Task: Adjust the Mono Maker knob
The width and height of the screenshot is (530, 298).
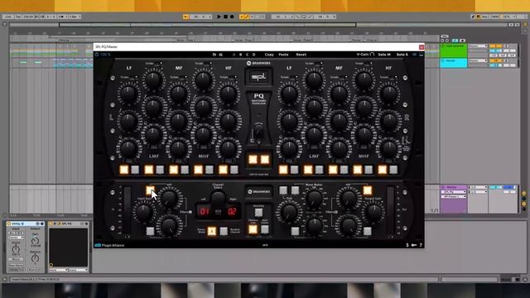Action: (x=314, y=199)
